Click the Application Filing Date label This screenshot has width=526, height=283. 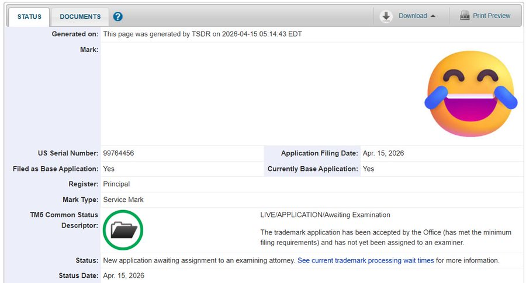point(319,153)
